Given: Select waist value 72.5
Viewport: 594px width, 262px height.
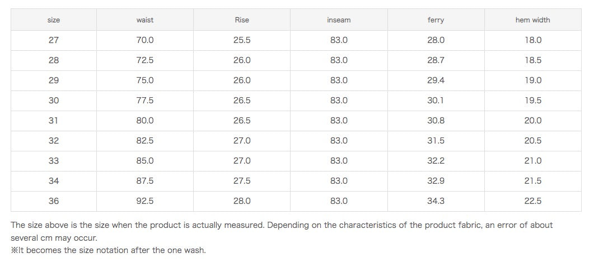Looking at the screenshot, I should (x=145, y=60).
